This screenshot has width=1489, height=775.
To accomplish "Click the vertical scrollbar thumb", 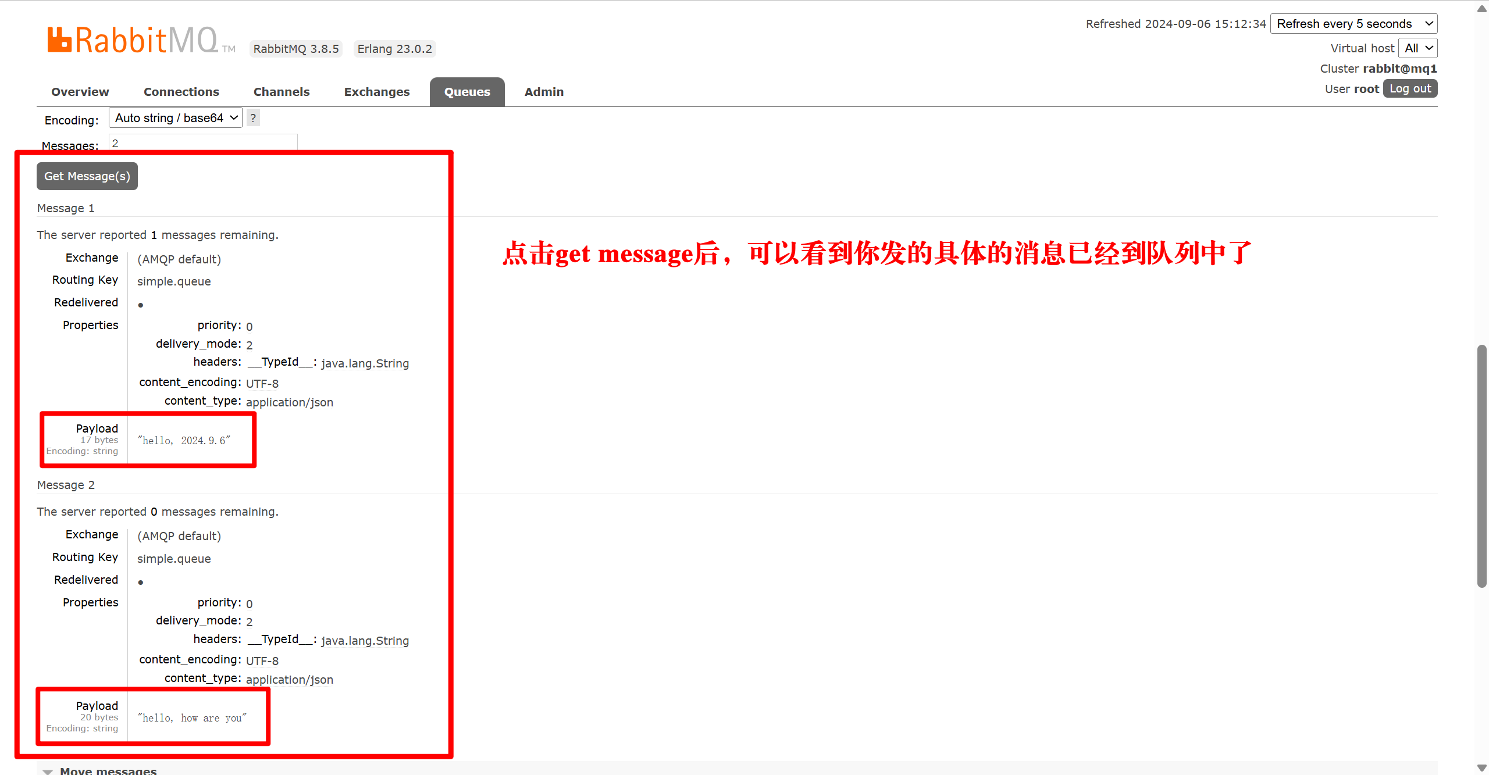I will (x=1482, y=465).
